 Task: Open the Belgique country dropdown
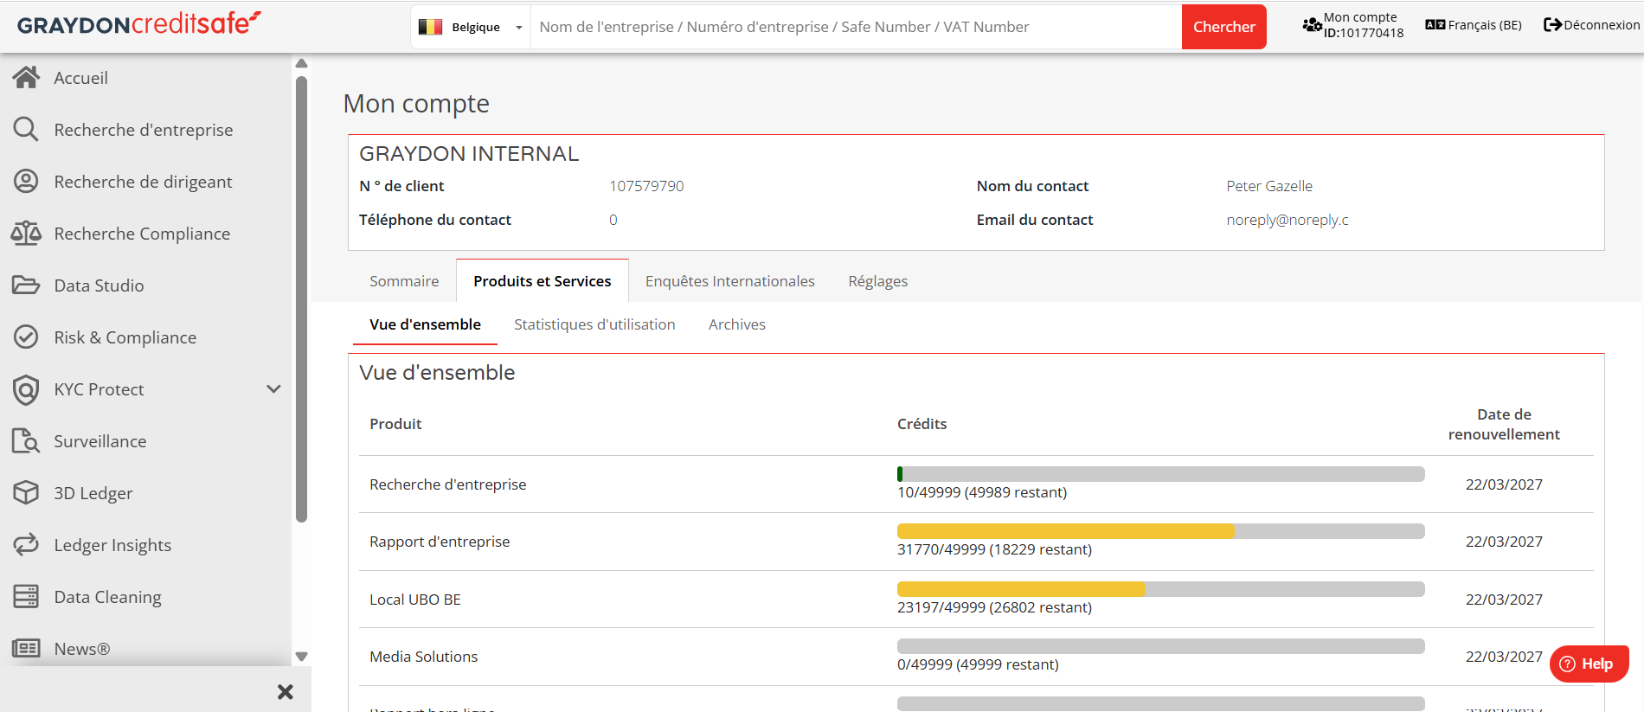pos(471,27)
